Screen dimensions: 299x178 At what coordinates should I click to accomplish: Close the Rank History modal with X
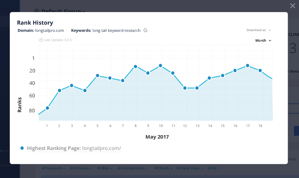click(293, 6)
